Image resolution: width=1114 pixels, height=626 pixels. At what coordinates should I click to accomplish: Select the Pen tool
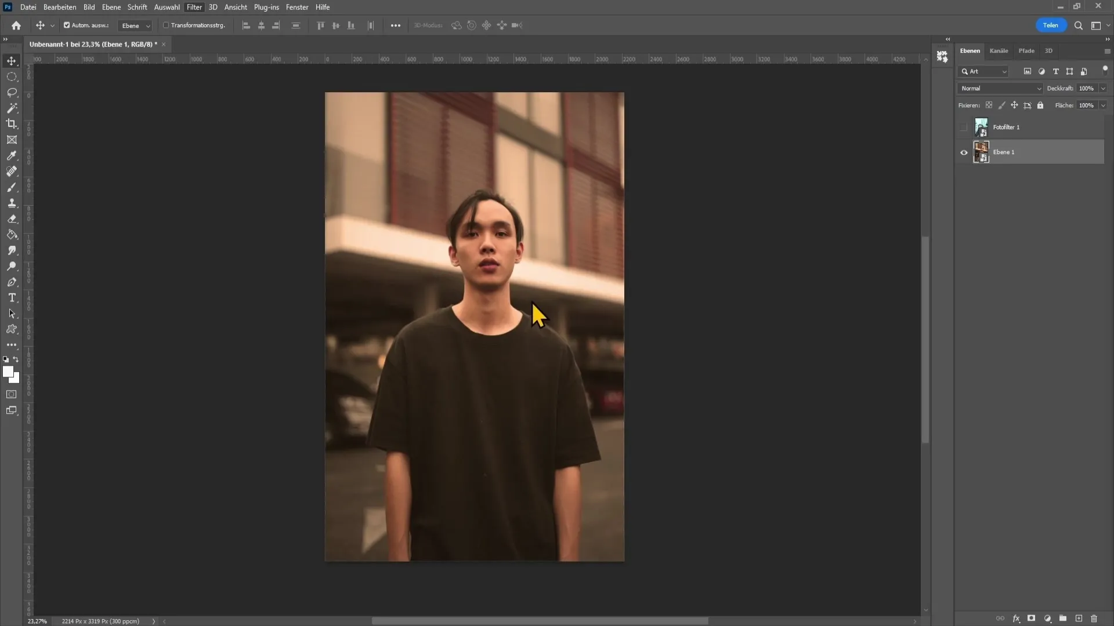point(12,282)
